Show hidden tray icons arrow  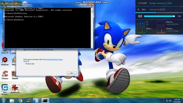click(164, 101)
